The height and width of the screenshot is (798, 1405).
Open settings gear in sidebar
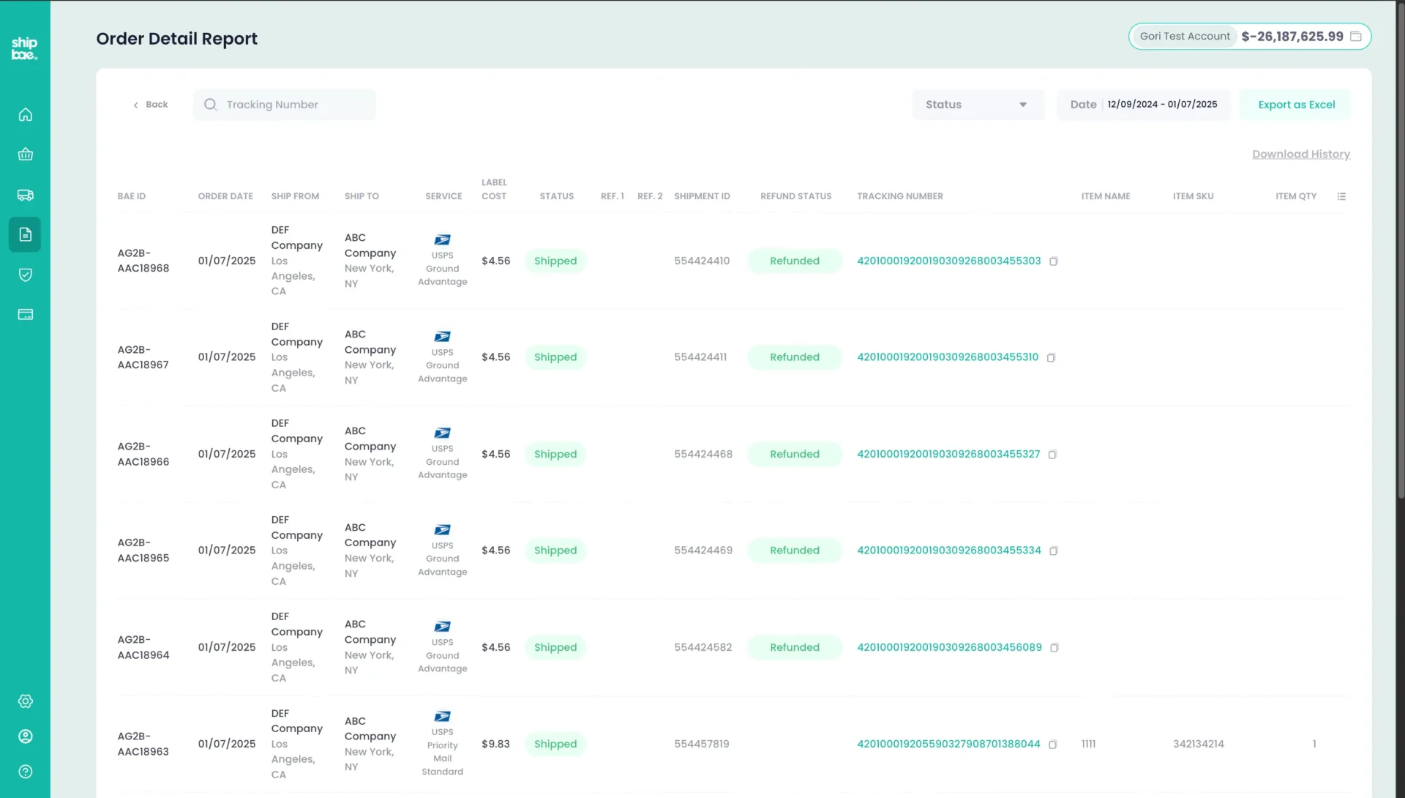(25, 701)
